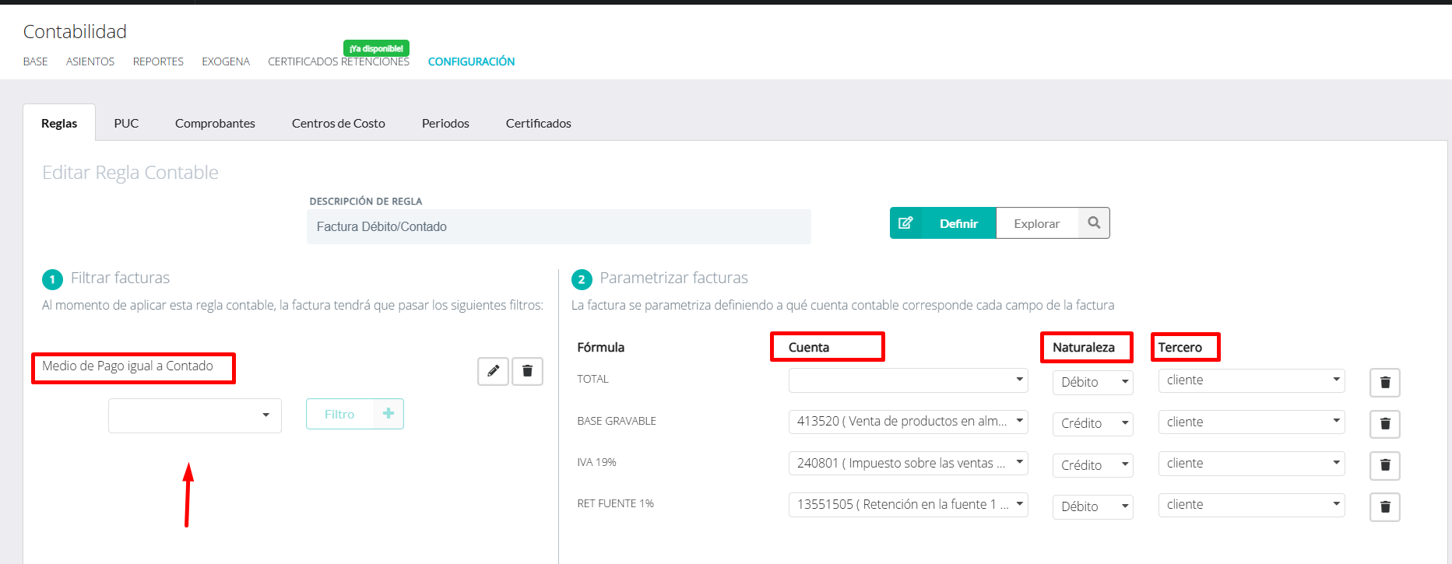Click the Cuenta column header

pos(809,348)
